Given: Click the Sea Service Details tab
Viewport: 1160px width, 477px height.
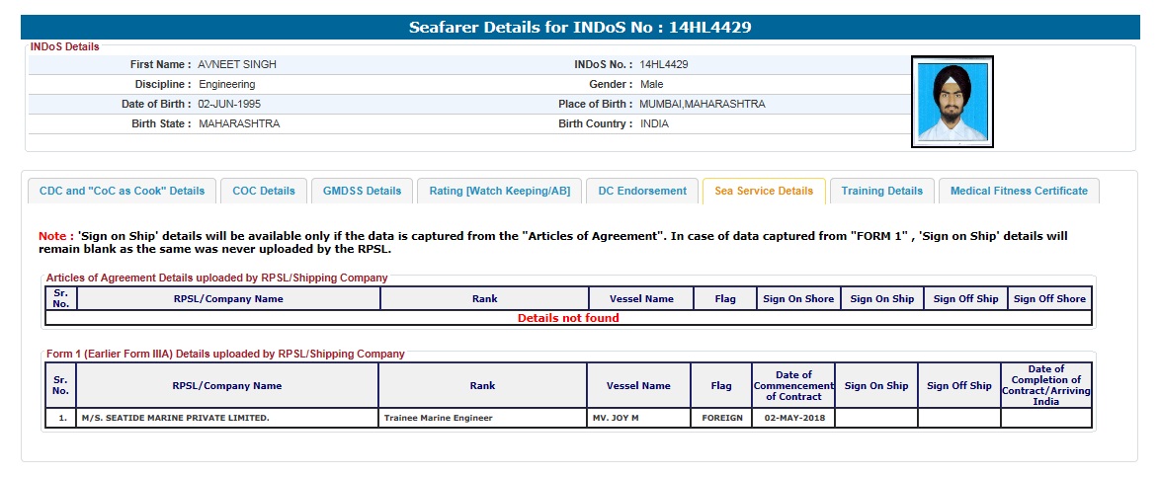Looking at the screenshot, I should coord(764,191).
